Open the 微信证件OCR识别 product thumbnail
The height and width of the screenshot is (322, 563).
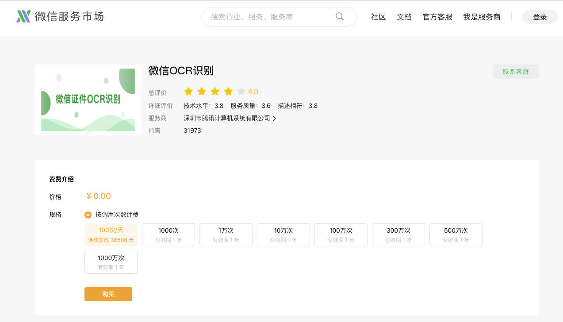(x=88, y=100)
